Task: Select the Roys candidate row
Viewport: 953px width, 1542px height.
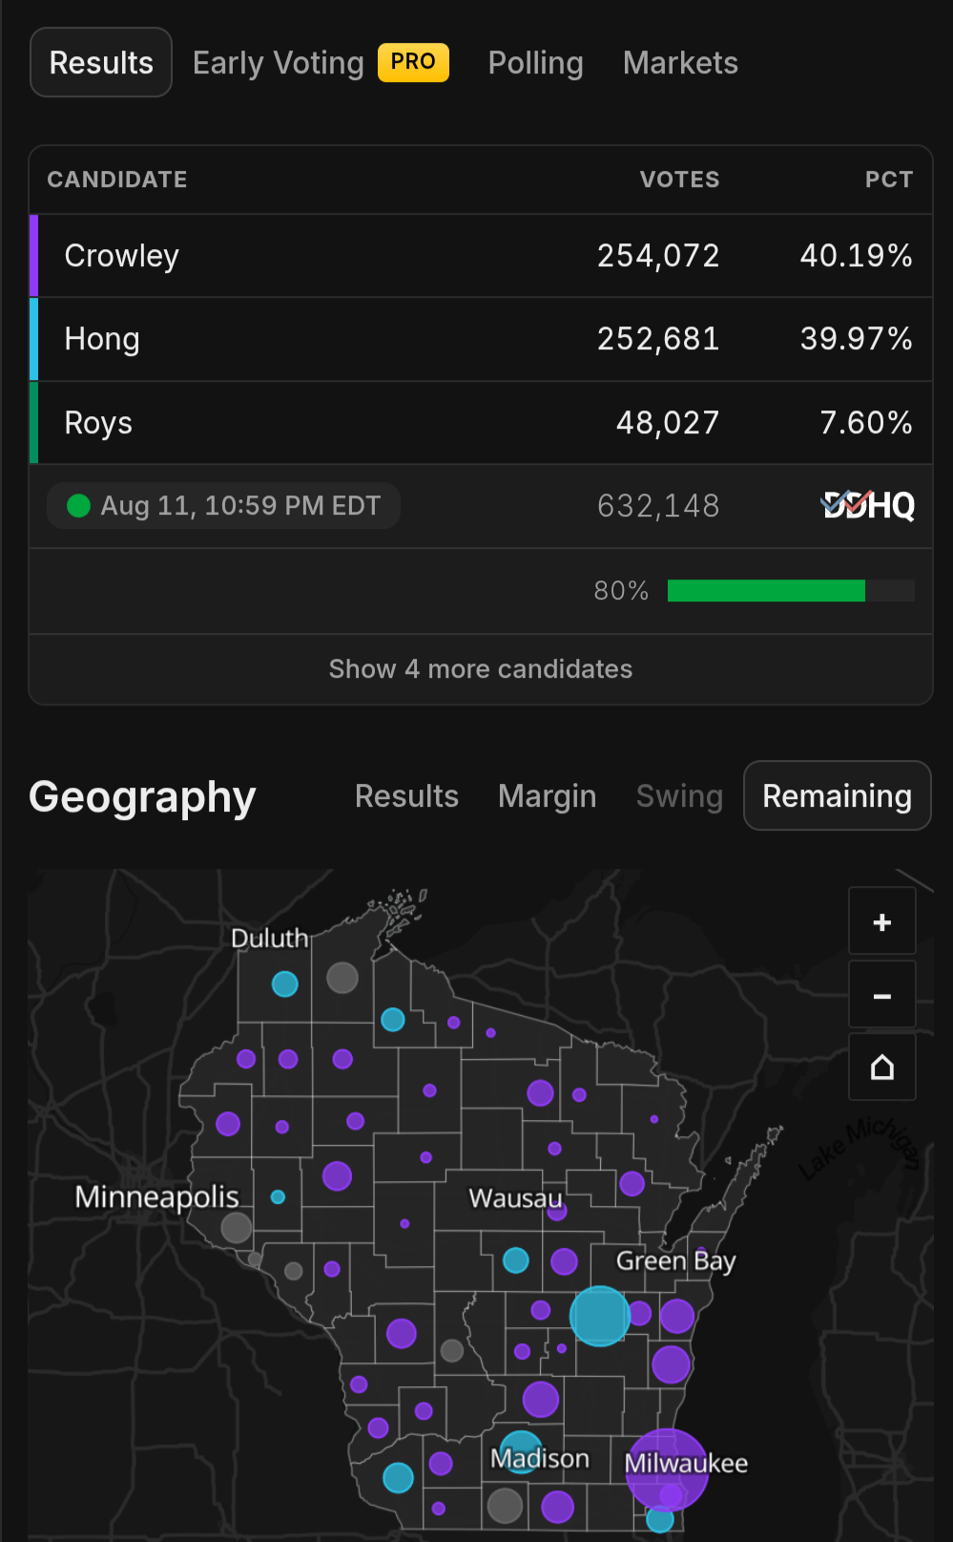Action: tap(481, 423)
